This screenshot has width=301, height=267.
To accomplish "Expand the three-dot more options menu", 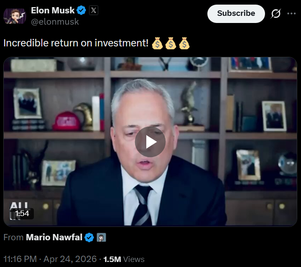I will point(291,14).
